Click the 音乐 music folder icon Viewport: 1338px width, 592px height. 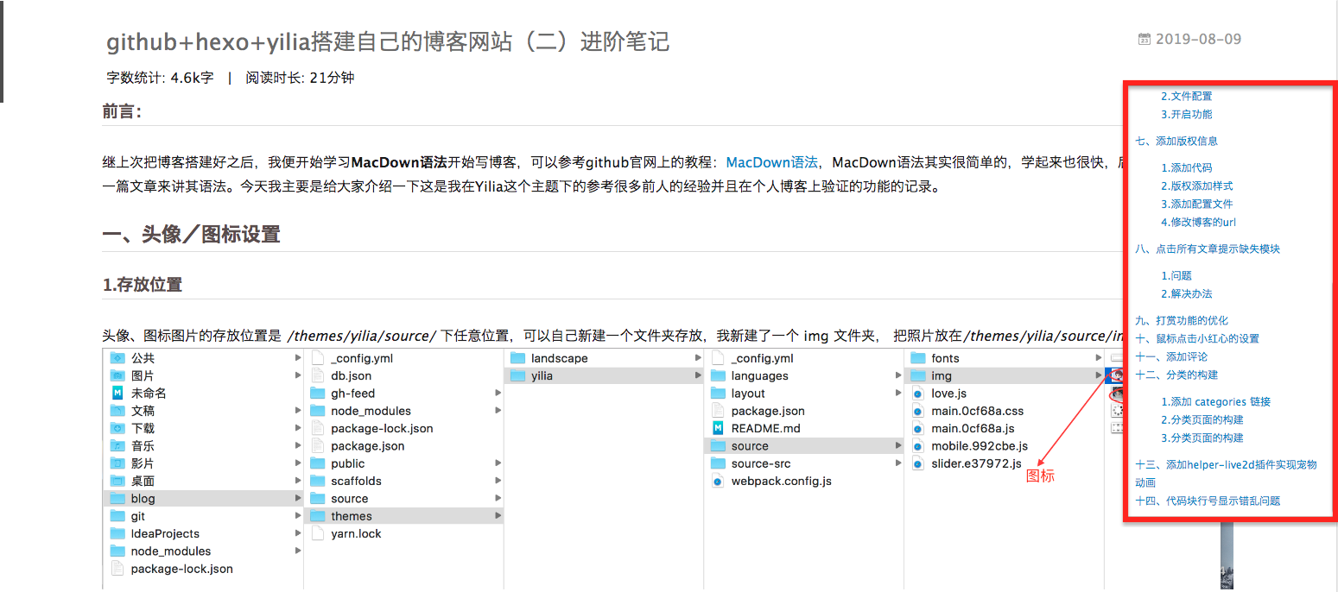(x=117, y=446)
